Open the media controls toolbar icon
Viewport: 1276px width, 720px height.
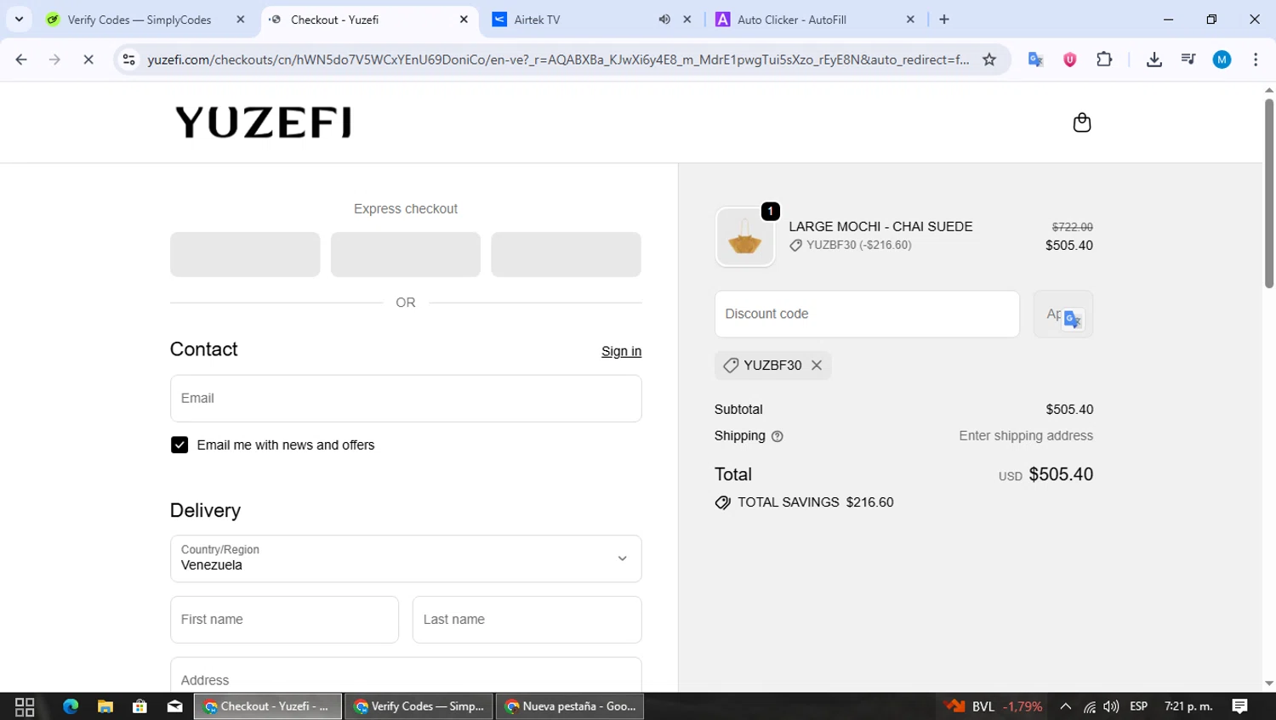tap(1188, 60)
